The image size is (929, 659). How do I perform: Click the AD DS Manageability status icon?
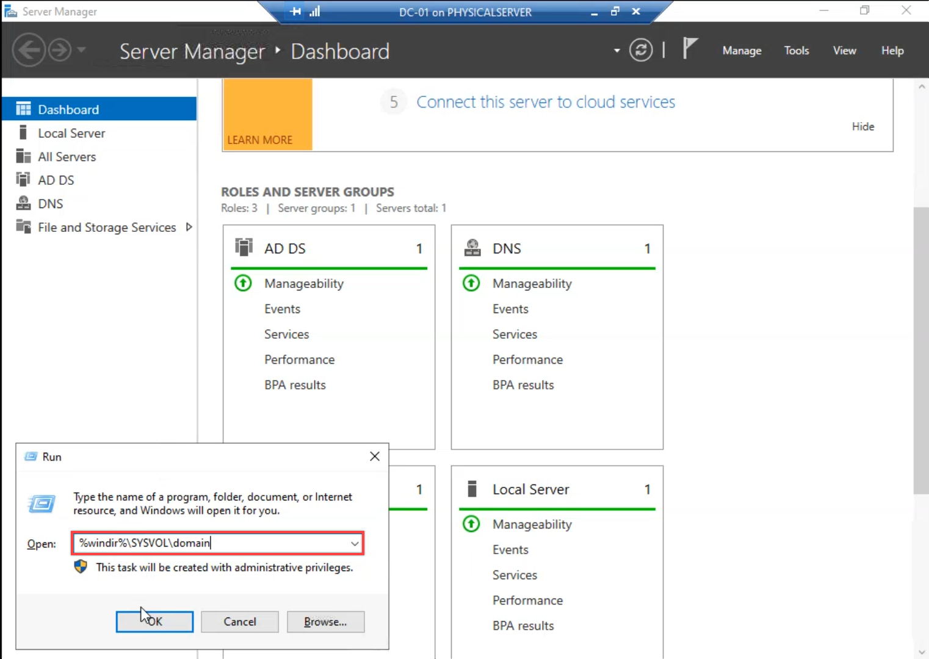[243, 283]
